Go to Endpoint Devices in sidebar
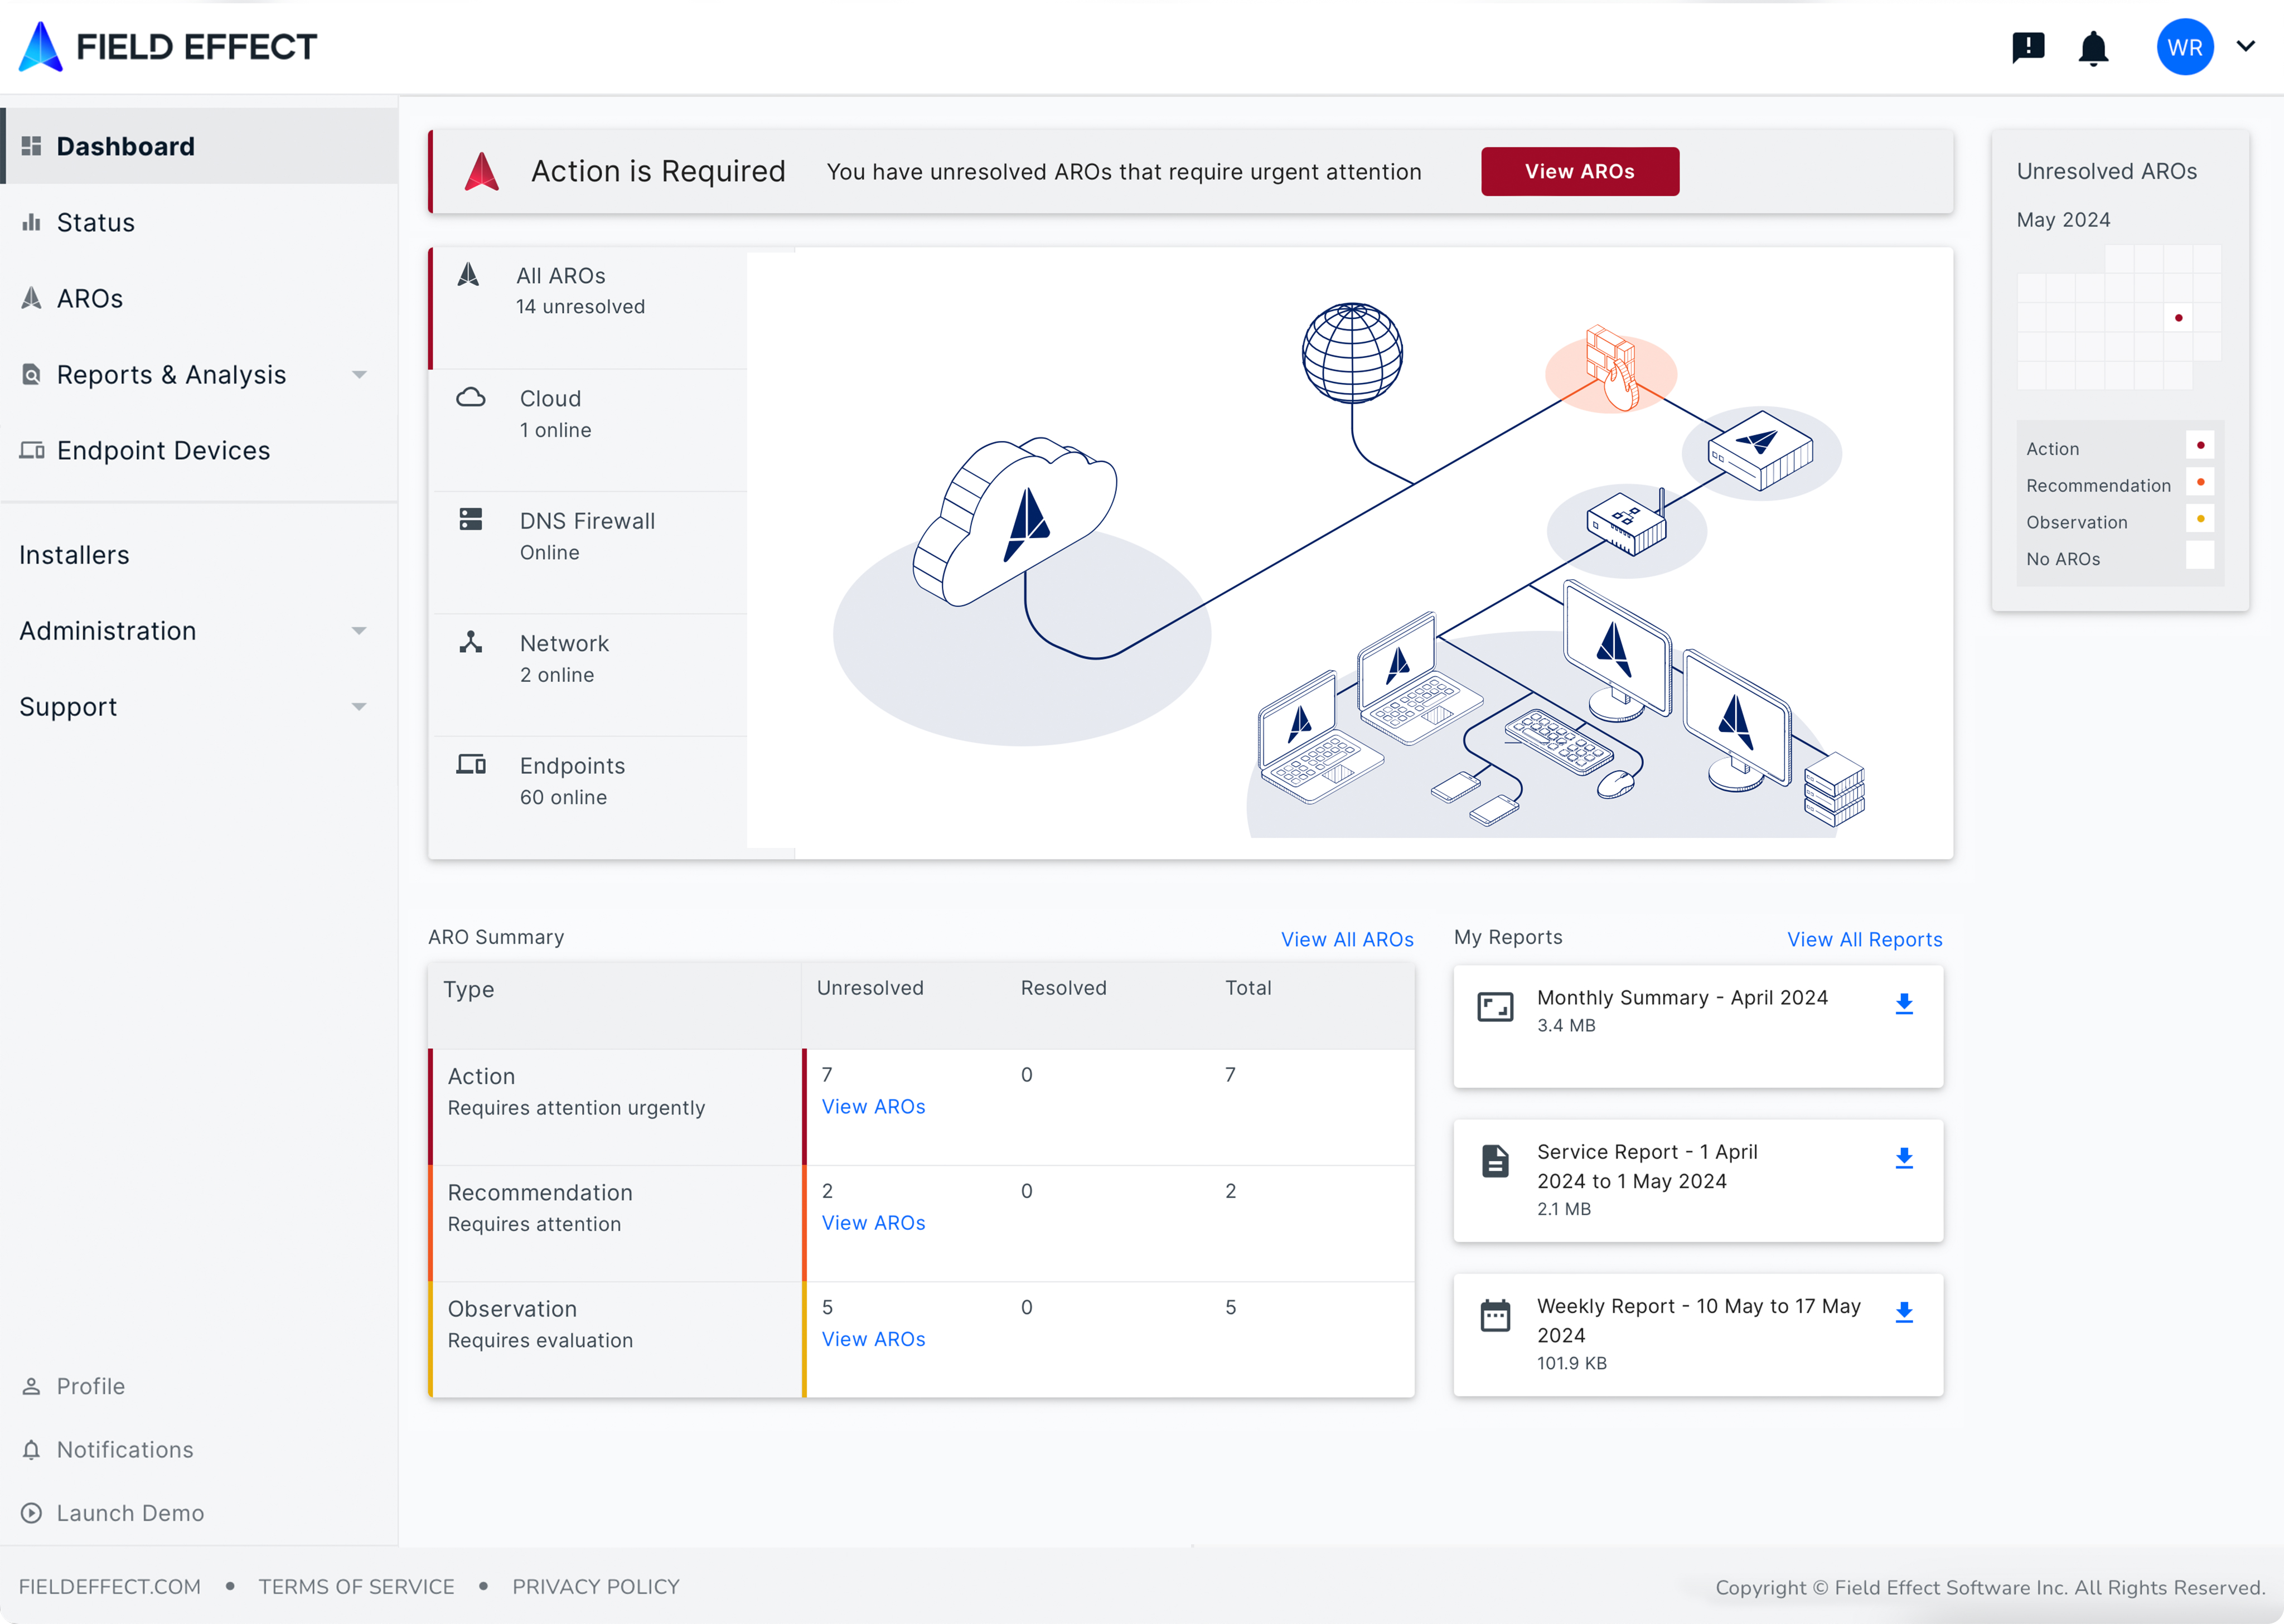 (x=163, y=451)
